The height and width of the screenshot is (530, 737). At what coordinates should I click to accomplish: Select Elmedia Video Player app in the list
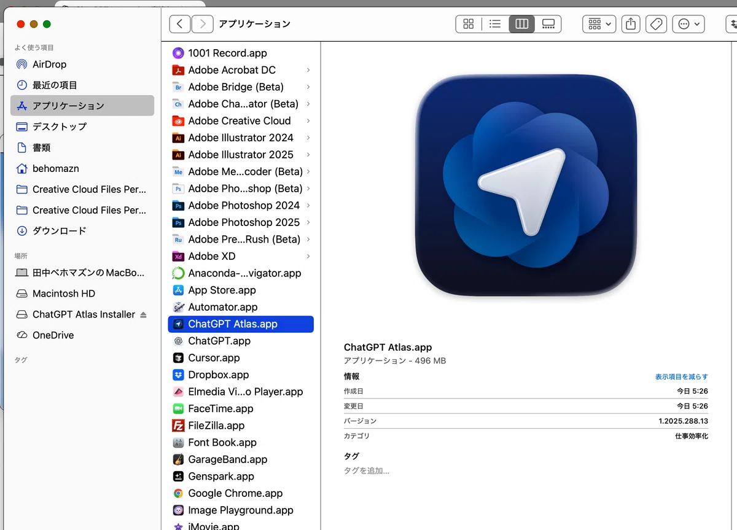(x=241, y=392)
